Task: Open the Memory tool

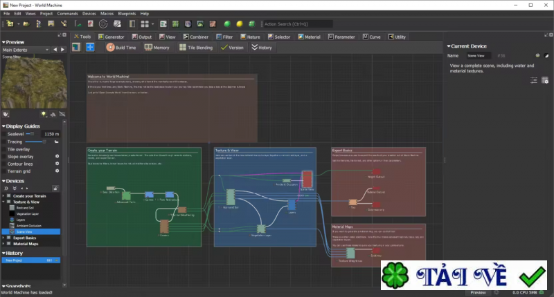Action: coord(157,48)
